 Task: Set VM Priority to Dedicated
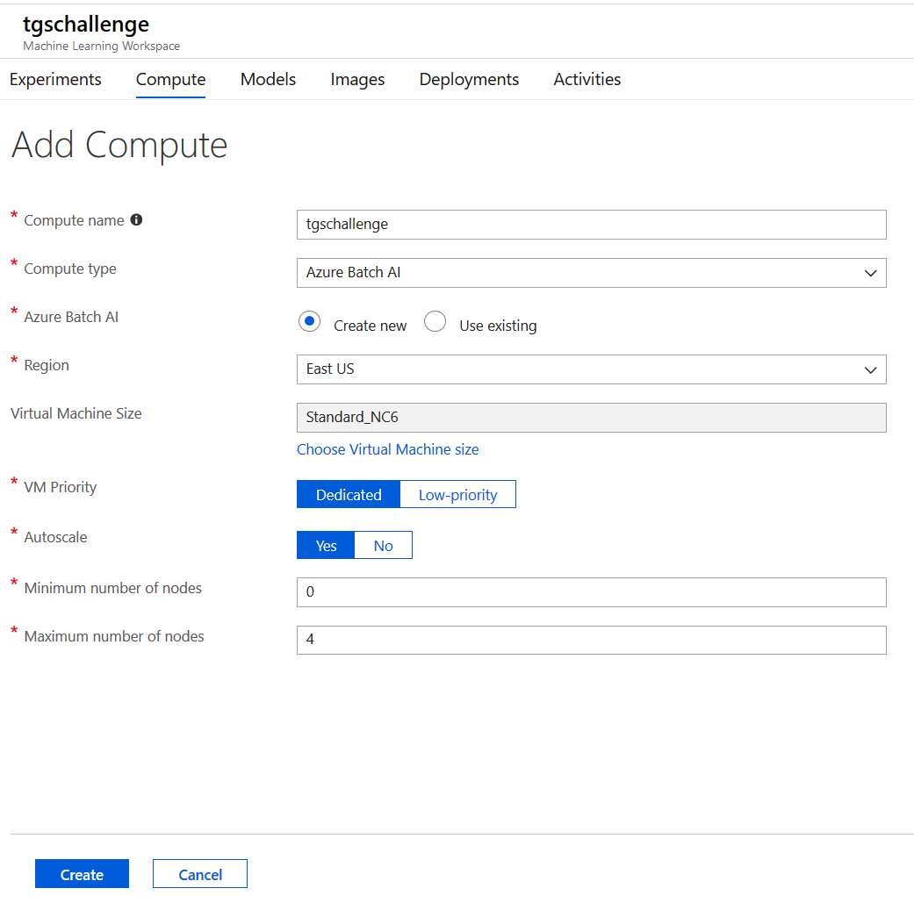[349, 495]
